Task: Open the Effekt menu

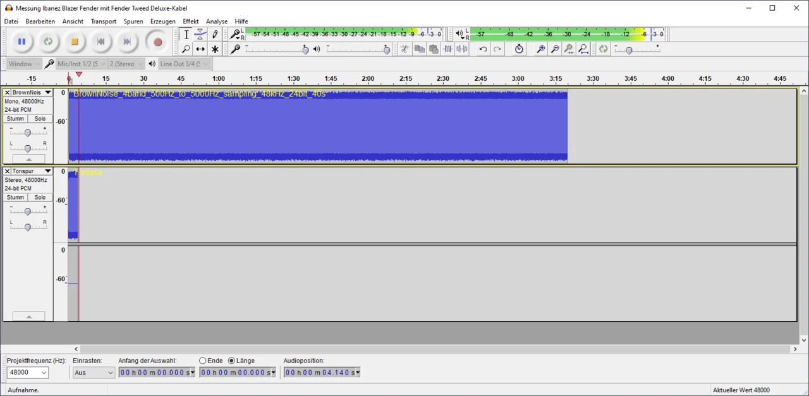Action: [x=190, y=21]
